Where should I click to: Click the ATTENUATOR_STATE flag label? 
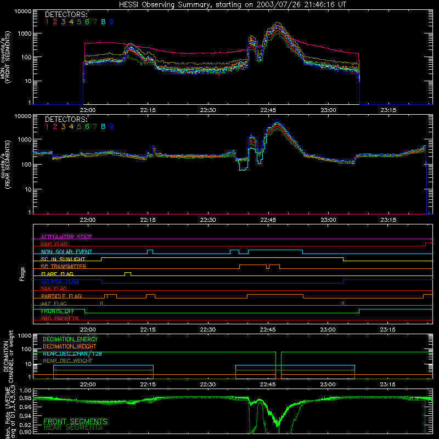[66, 237]
